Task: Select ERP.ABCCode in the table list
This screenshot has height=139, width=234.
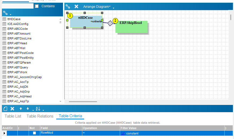Action: coord(18,29)
